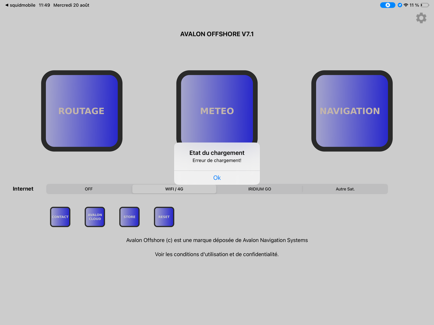This screenshot has height=325, width=434.
Task: Click the 'Etat du chargement' alert title
Action: [217, 153]
